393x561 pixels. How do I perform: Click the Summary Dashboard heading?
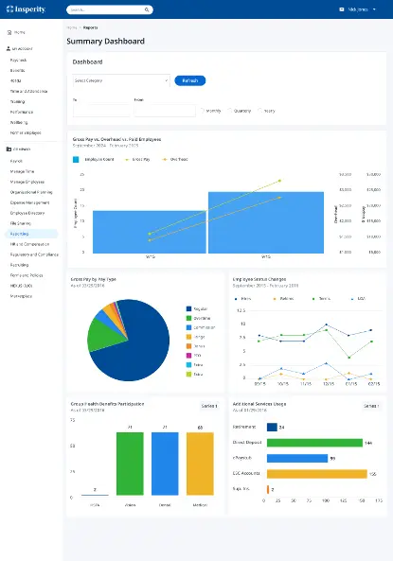106,41
